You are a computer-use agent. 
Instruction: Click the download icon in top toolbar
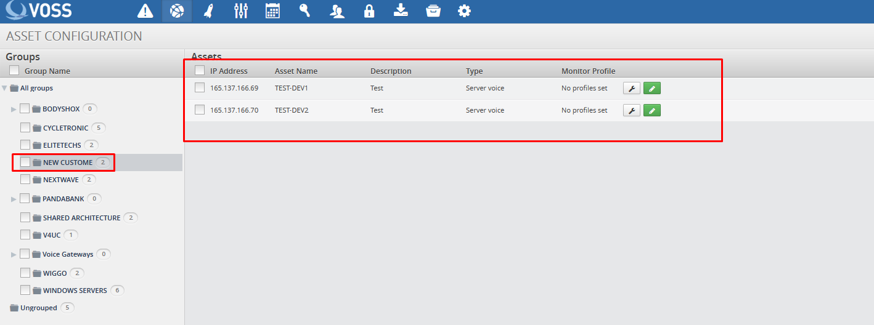coord(401,11)
